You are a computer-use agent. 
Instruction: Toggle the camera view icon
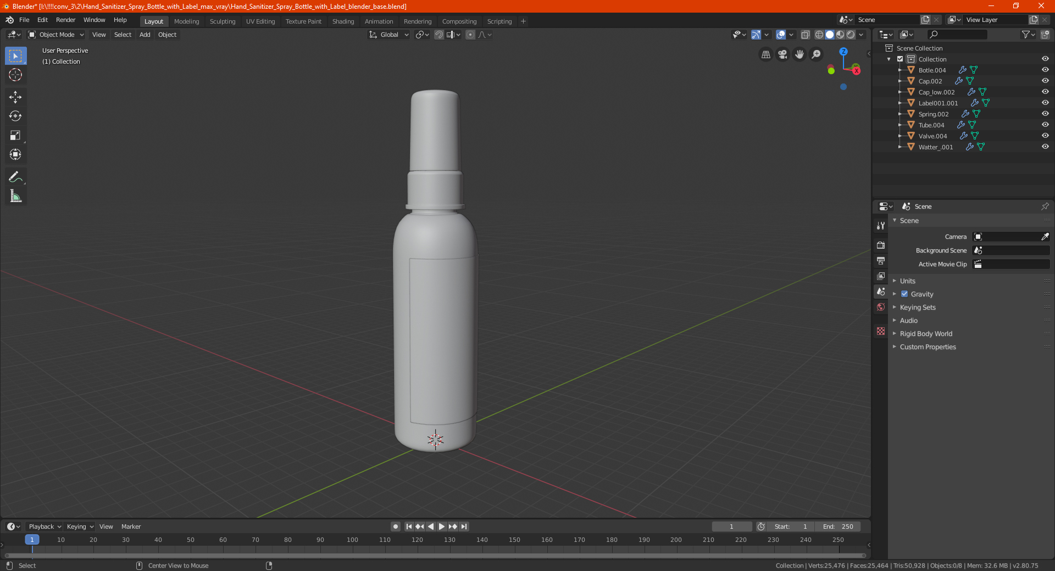(x=783, y=54)
